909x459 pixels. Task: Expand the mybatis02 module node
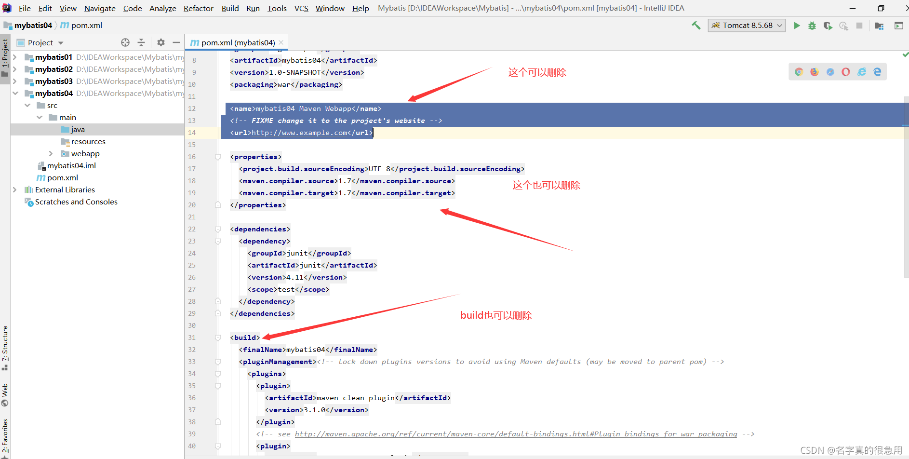coord(14,69)
